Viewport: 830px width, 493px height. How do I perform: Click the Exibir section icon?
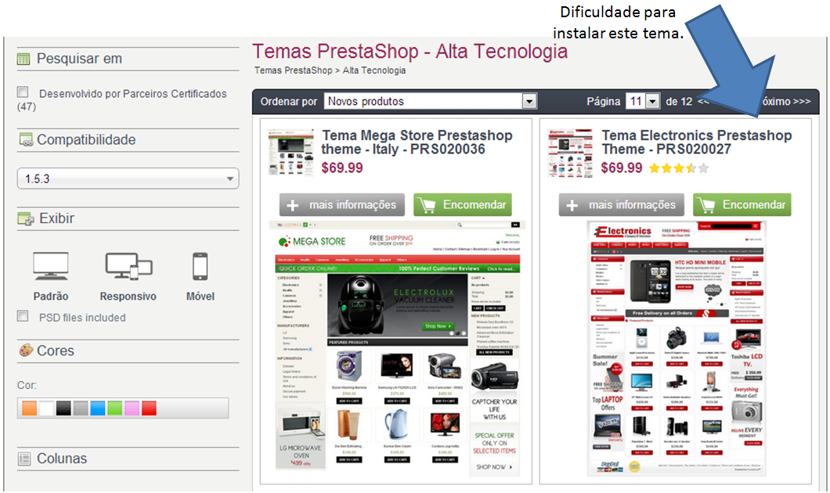coord(25,218)
